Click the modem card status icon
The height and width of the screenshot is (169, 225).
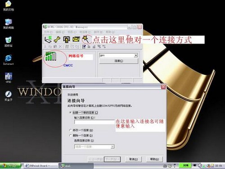pos(48,39)
